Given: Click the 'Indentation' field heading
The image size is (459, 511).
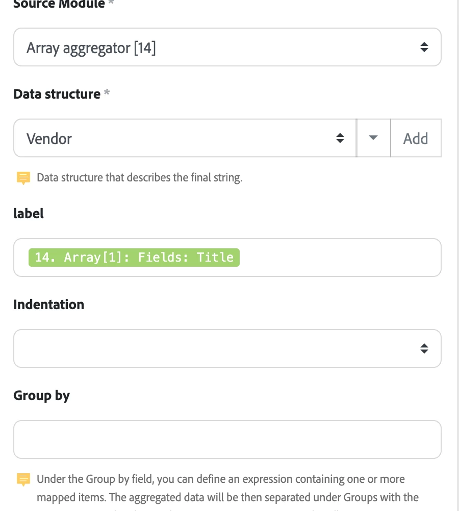Looking at the screenshot, I should [x=48, y=305].
